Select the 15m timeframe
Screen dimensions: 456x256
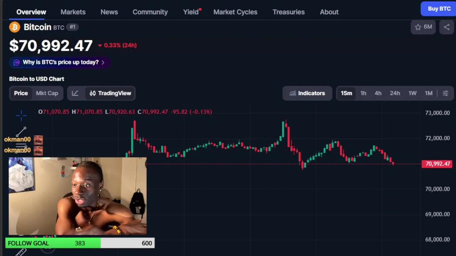pyautogui.click(x=346, y=93)
